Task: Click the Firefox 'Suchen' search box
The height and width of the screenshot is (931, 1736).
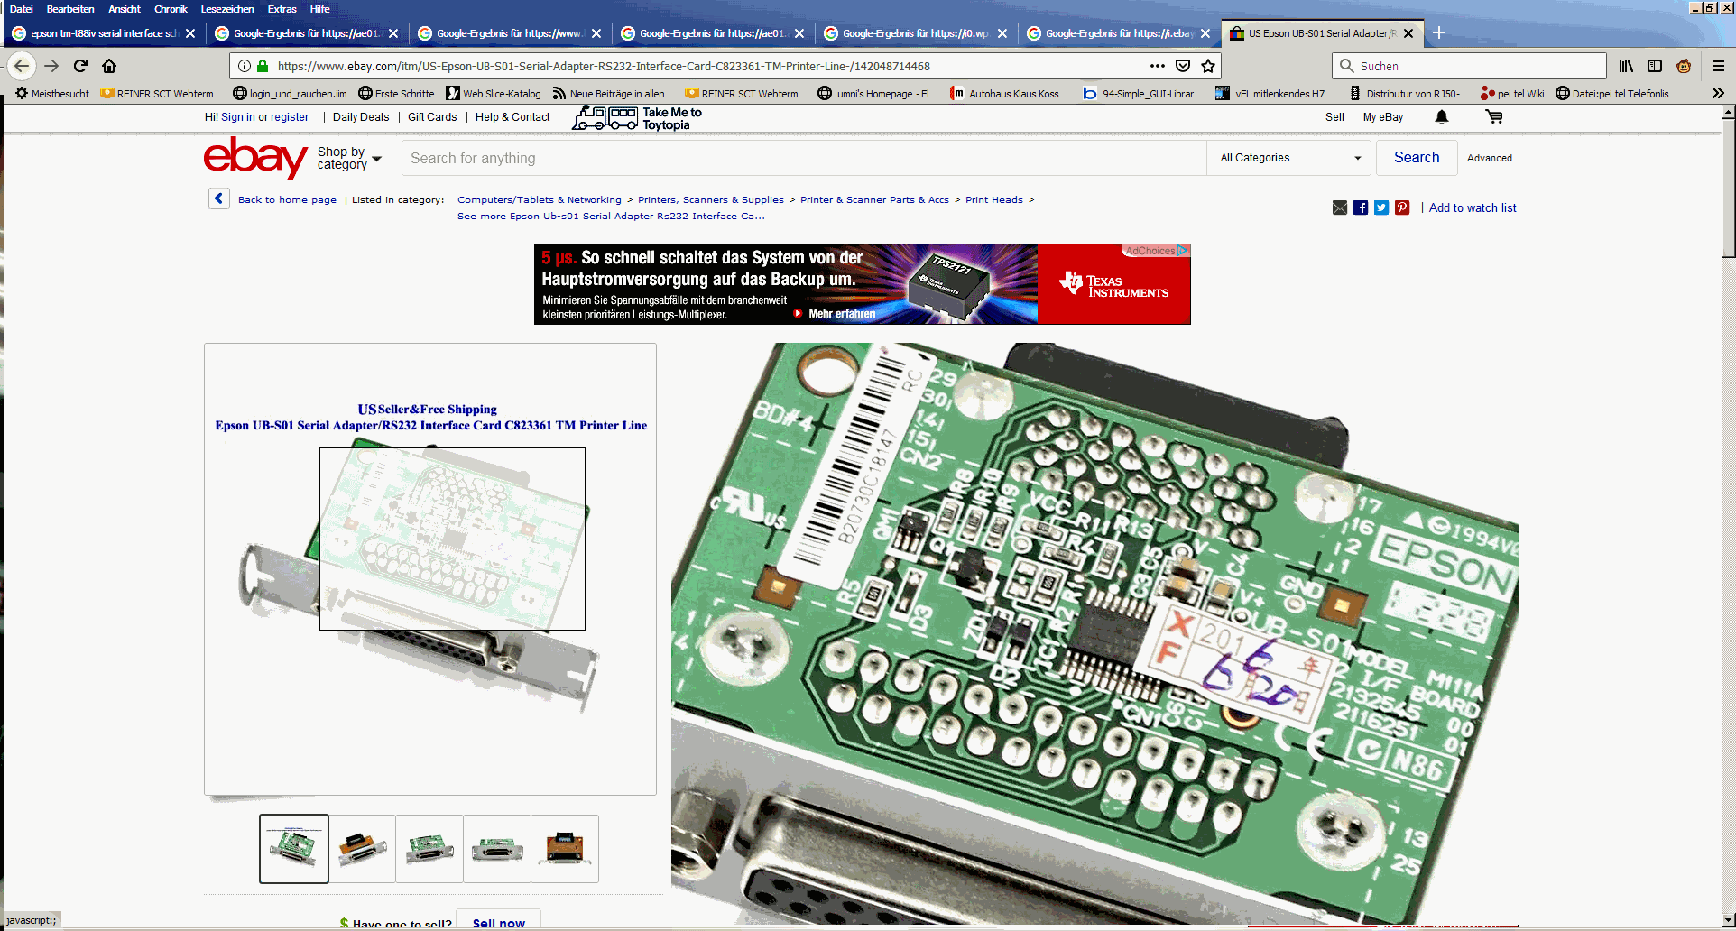Action: pos(1469,66)
